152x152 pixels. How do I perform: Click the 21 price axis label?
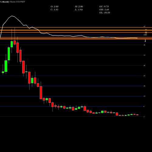point(144,76)
